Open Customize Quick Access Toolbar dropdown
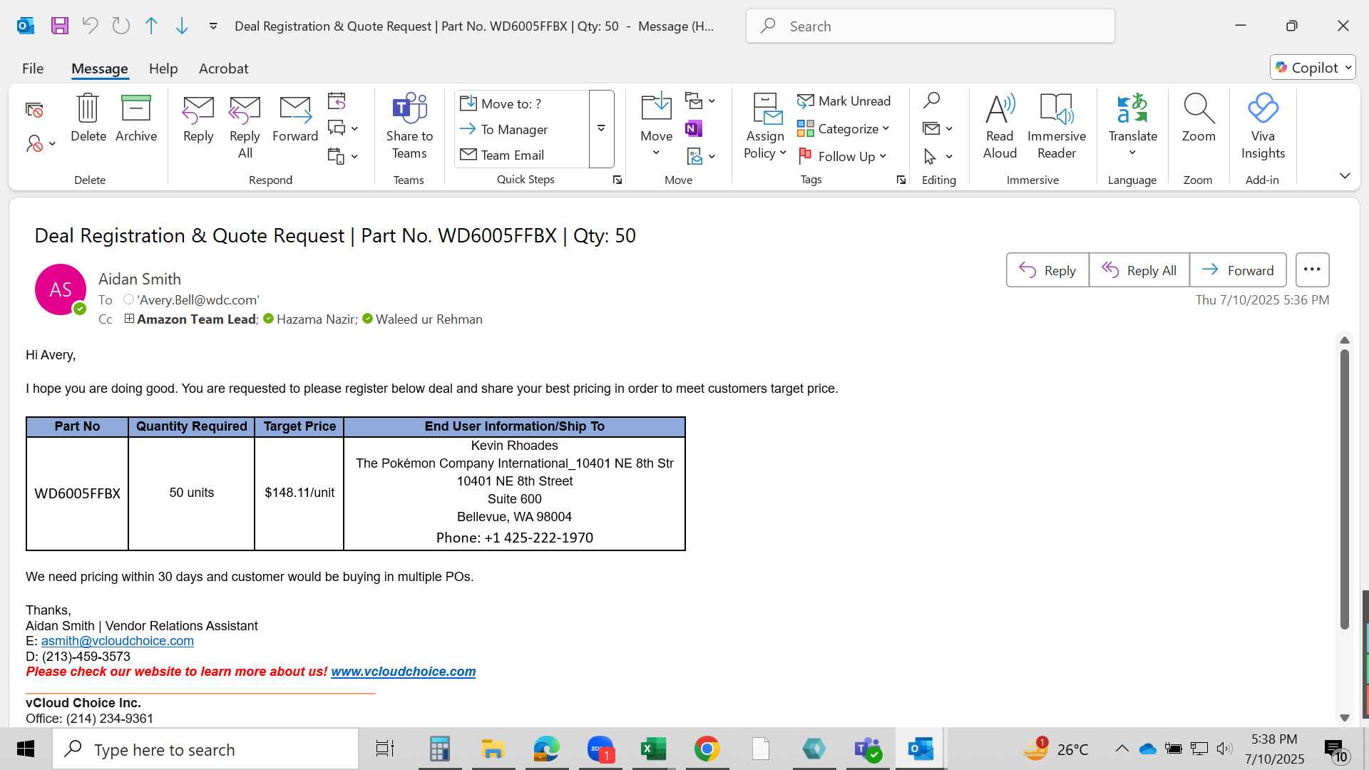Image resolution: width=1369 pixels, height=770 pixels. click(x=213, y=26)
